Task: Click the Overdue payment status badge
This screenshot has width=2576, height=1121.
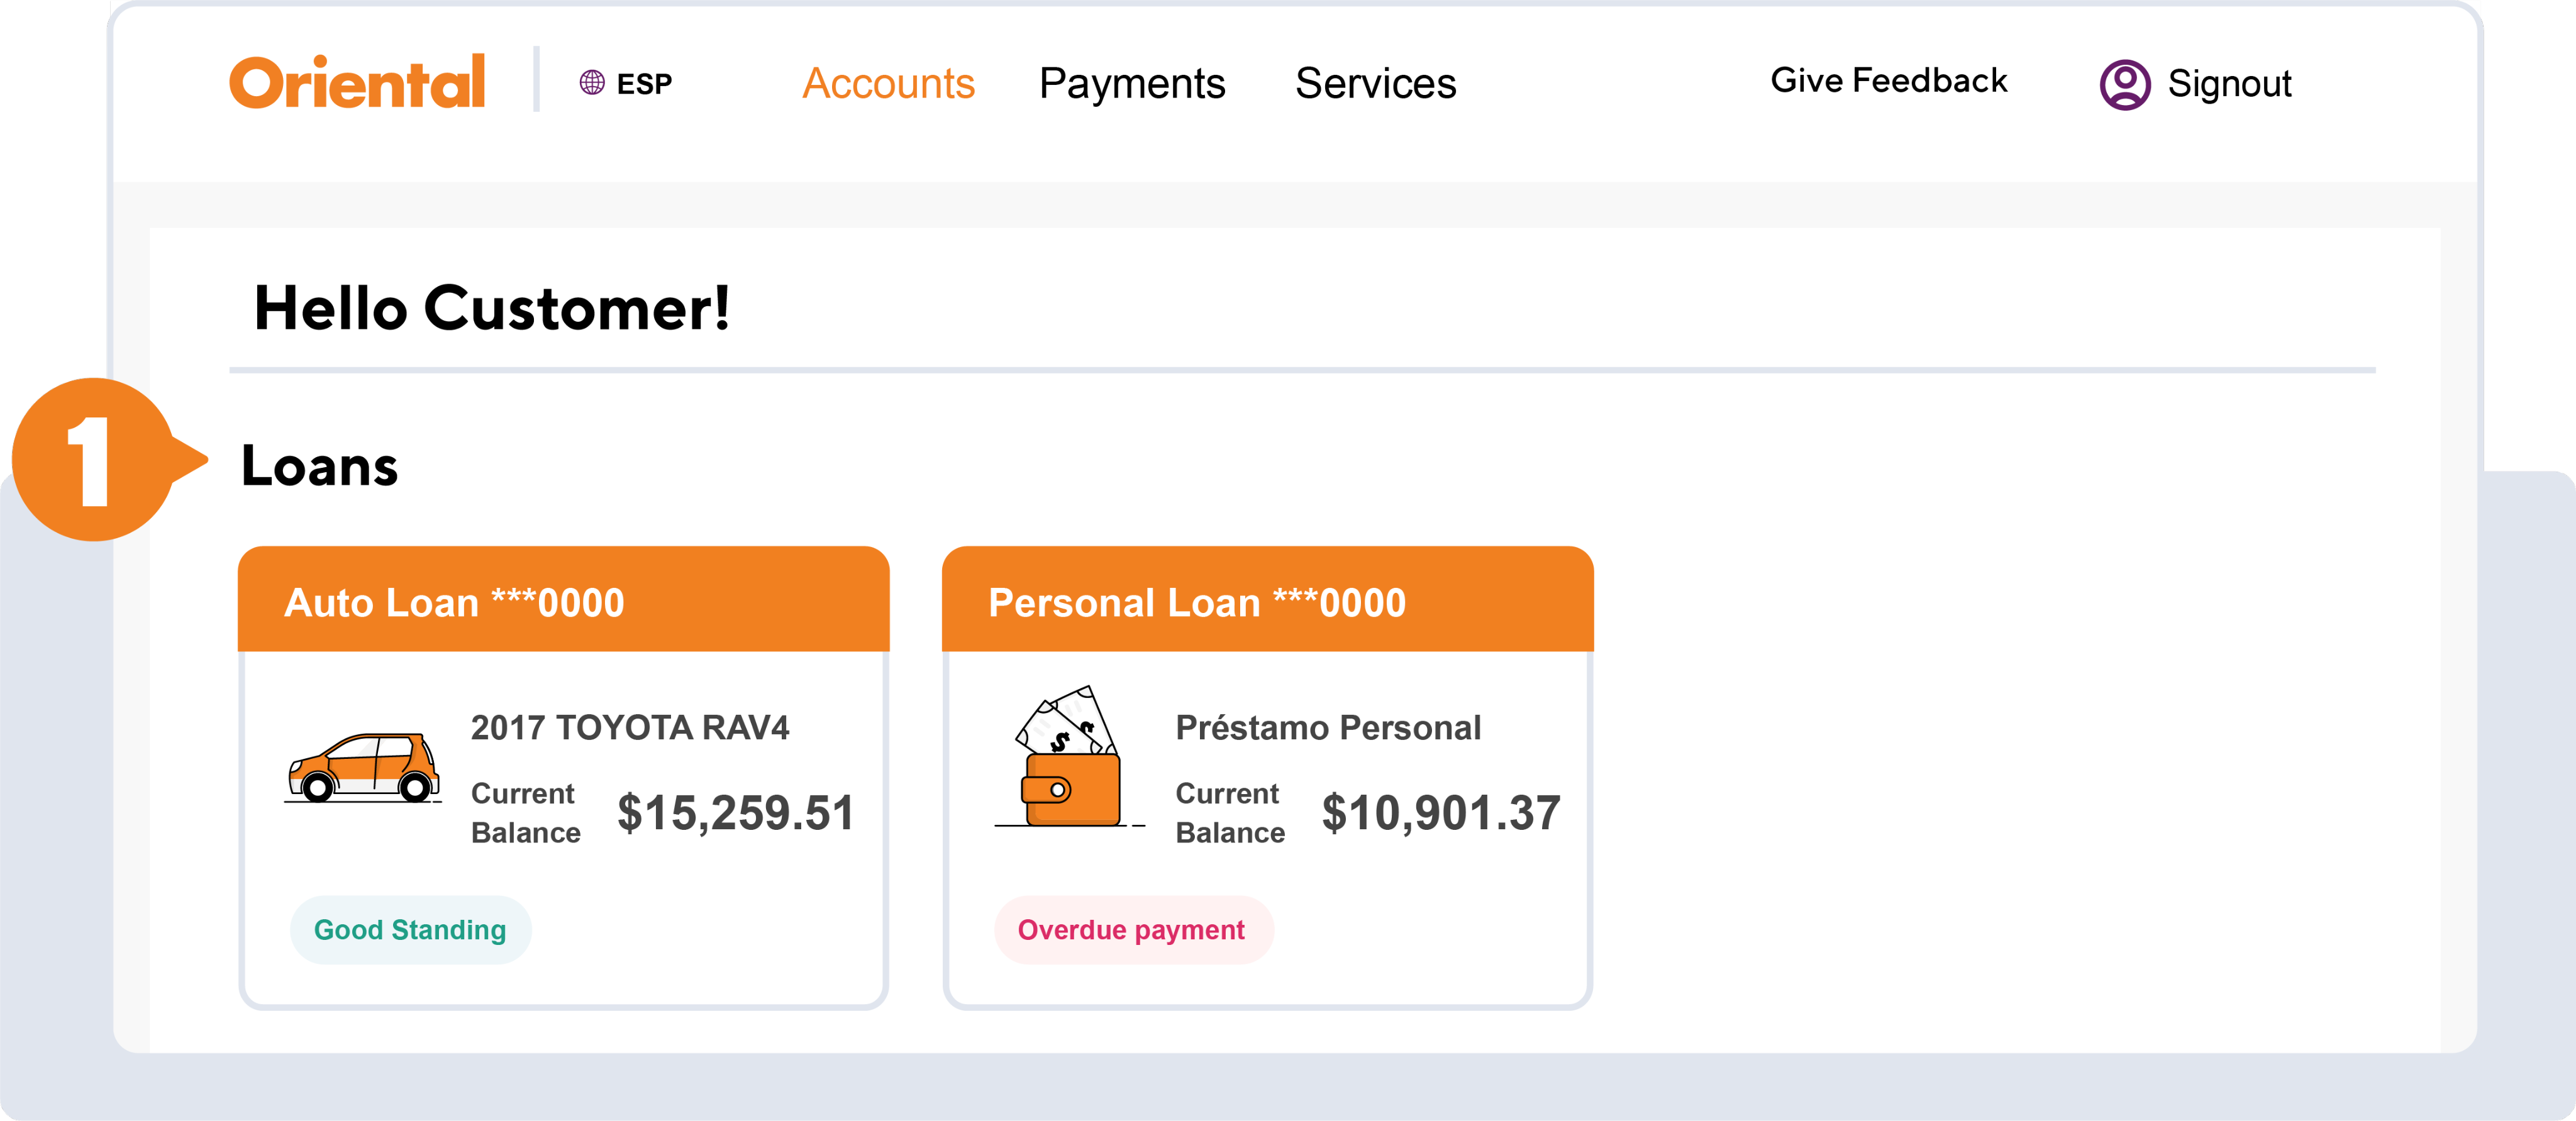Action: pos(1131,930)
